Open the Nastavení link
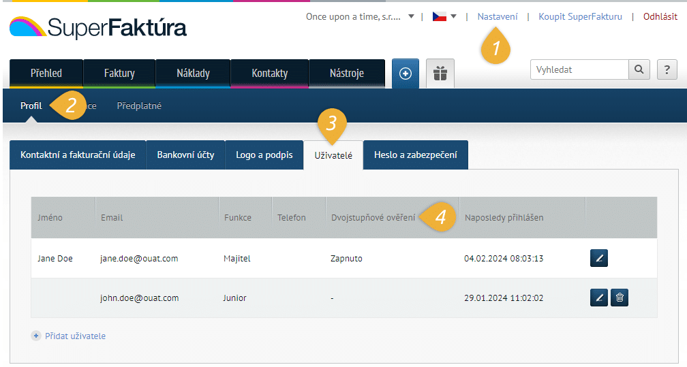The image size is (687, 367). 498,16
